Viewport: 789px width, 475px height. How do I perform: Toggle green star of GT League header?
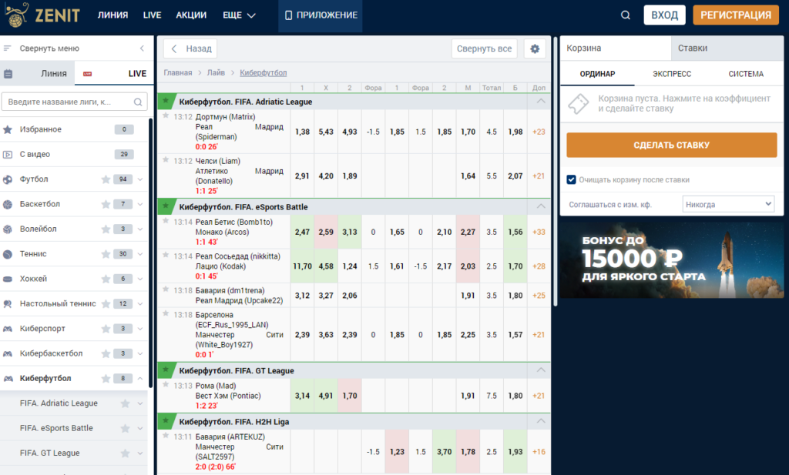pos(166,370)
